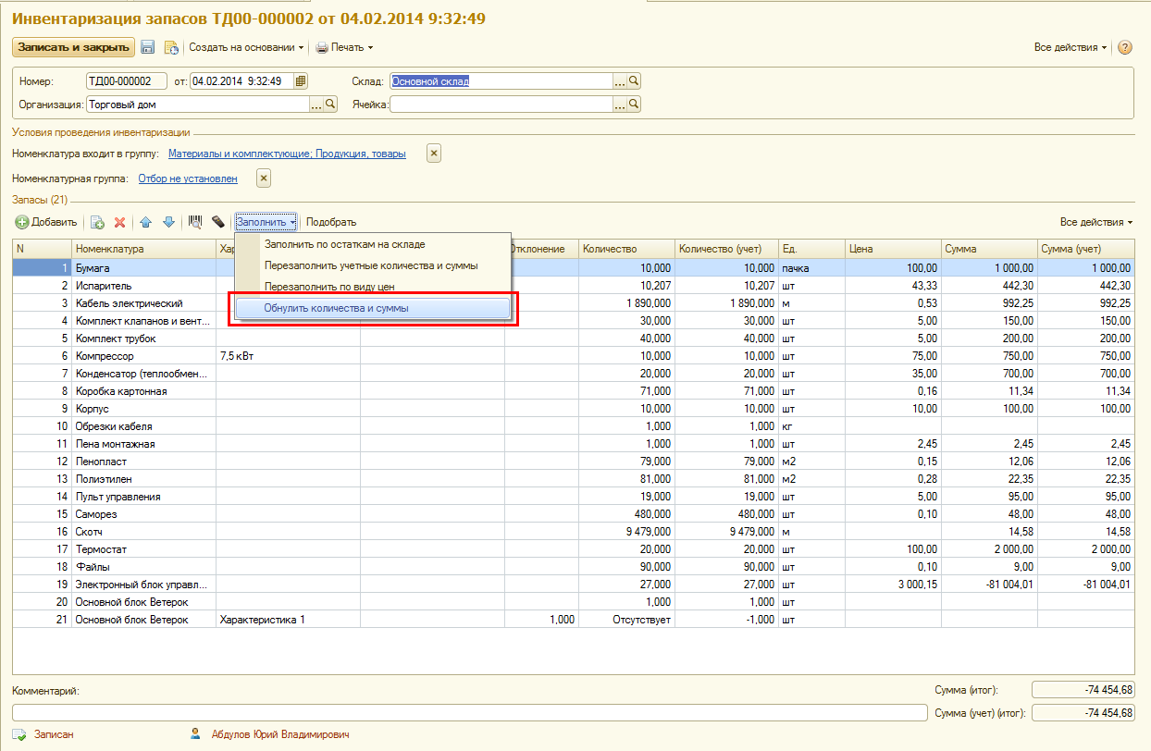Image resolution: width=1151 pixels, height=751 pixels.
Task: Click the save (floppy disk) icon
Action: [148, 47]
